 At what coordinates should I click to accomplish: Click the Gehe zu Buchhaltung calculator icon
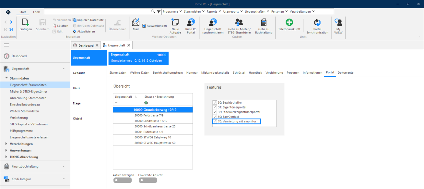click(264, 22)
